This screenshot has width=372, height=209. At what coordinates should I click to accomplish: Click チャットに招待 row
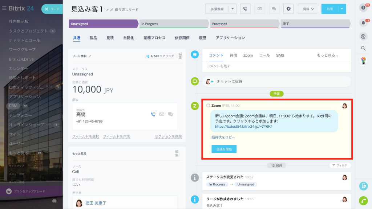(x=276, y=81)
